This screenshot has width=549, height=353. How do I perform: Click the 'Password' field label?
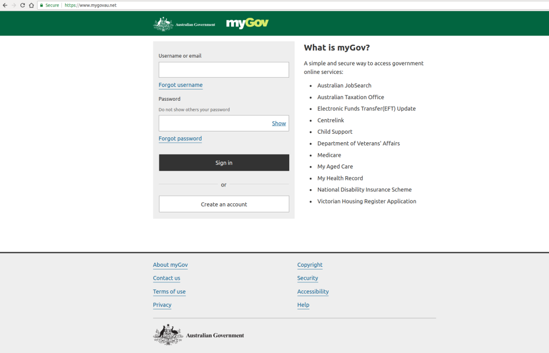pos(170,99)
